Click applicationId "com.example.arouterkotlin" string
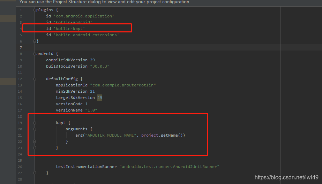322x184 pixels. [123, 85]
